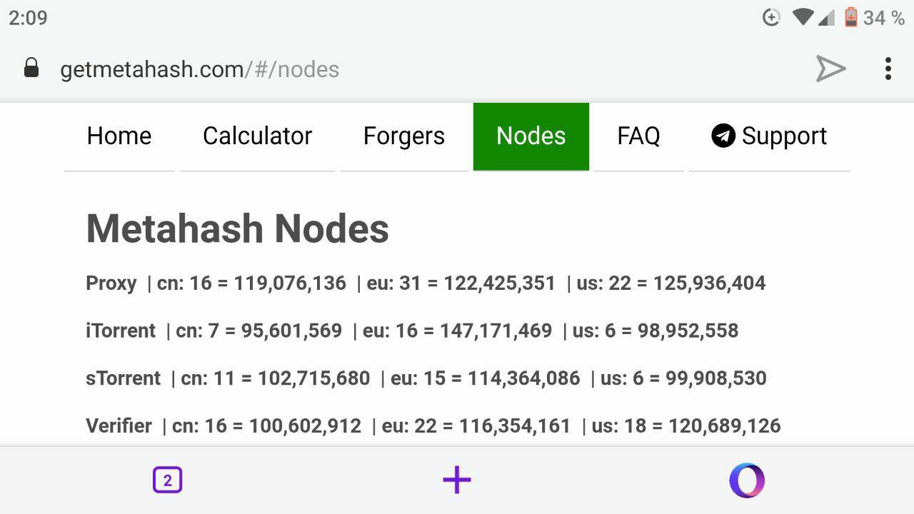Tap the Wi-Fi signal status icon
Image resolution: width=914 pixels, height=514 pixels.
click(x=803, y=17)
